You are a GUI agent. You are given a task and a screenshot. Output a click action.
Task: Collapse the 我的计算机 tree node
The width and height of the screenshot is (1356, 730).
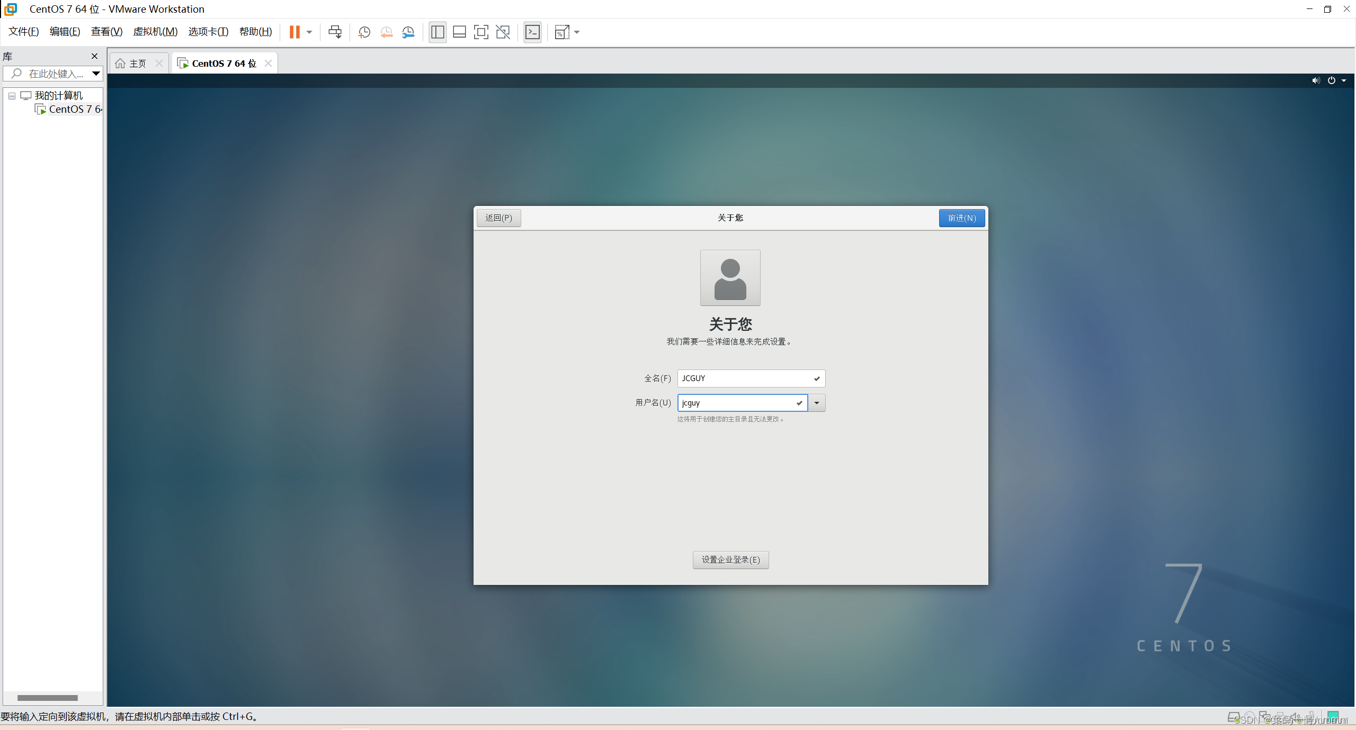click(12, 96)
